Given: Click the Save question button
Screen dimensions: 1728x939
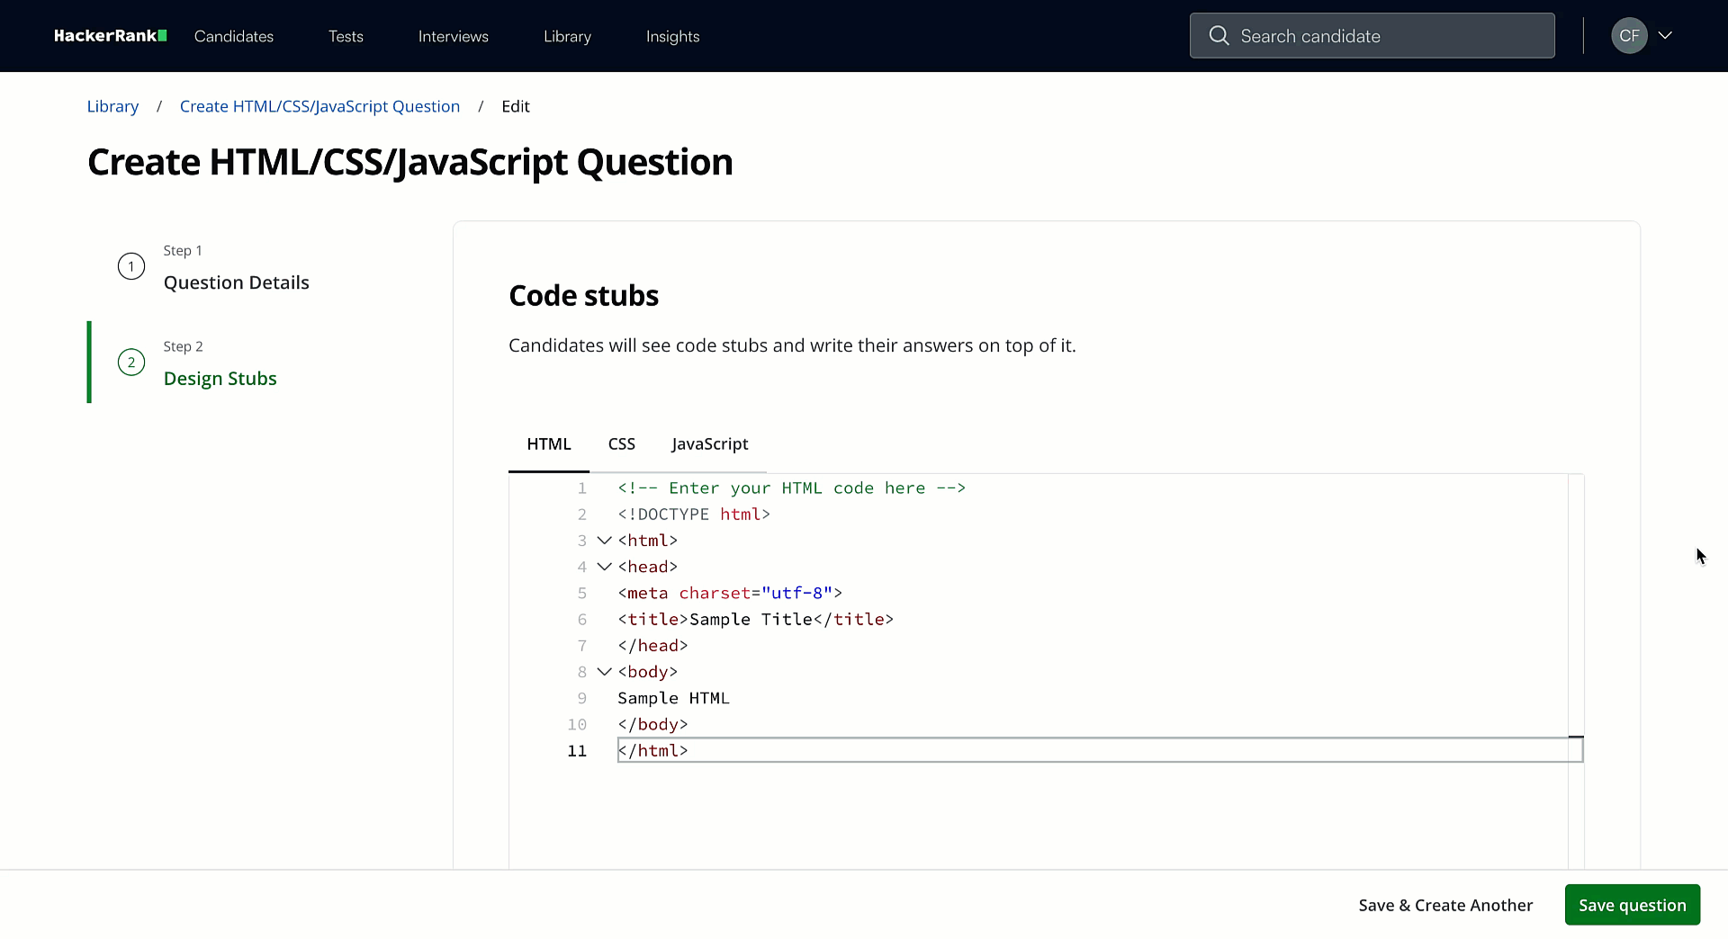Looking at the screenshot, I should tap(1632, 905).
